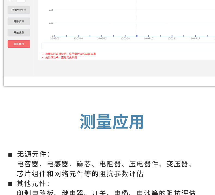Click the 0.03 y-axis value

pos(51,23)
